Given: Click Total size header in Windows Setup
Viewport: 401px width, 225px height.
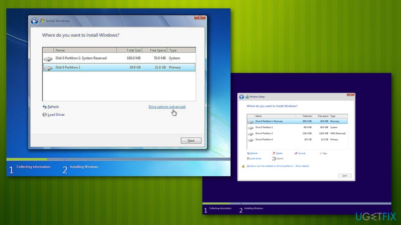Looking at the screenshot, I should click(x=304, y=116).
